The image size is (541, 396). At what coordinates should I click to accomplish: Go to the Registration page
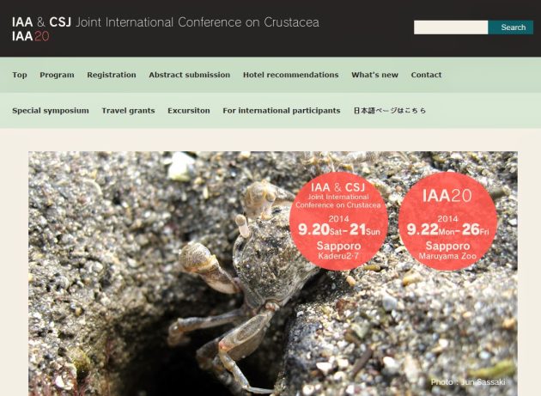coord(112,75)
